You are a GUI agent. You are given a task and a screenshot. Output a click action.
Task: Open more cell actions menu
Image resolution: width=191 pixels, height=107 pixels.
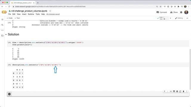[187, 91]
